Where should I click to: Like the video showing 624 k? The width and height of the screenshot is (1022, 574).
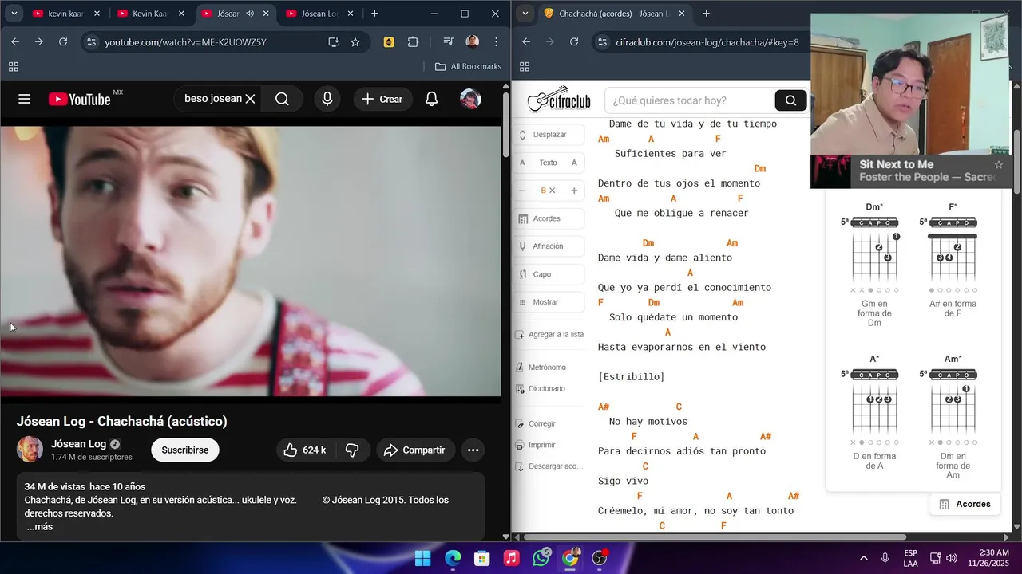click(306, 450)
